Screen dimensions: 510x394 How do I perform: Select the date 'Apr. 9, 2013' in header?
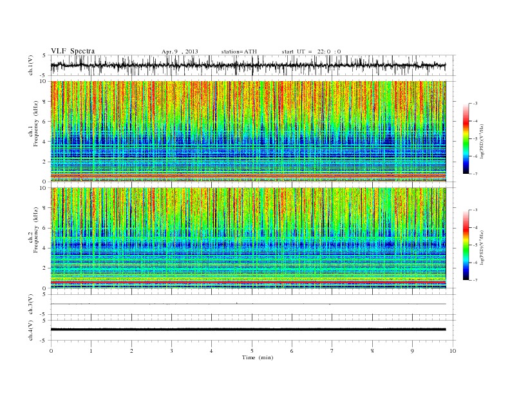(180, 52)
